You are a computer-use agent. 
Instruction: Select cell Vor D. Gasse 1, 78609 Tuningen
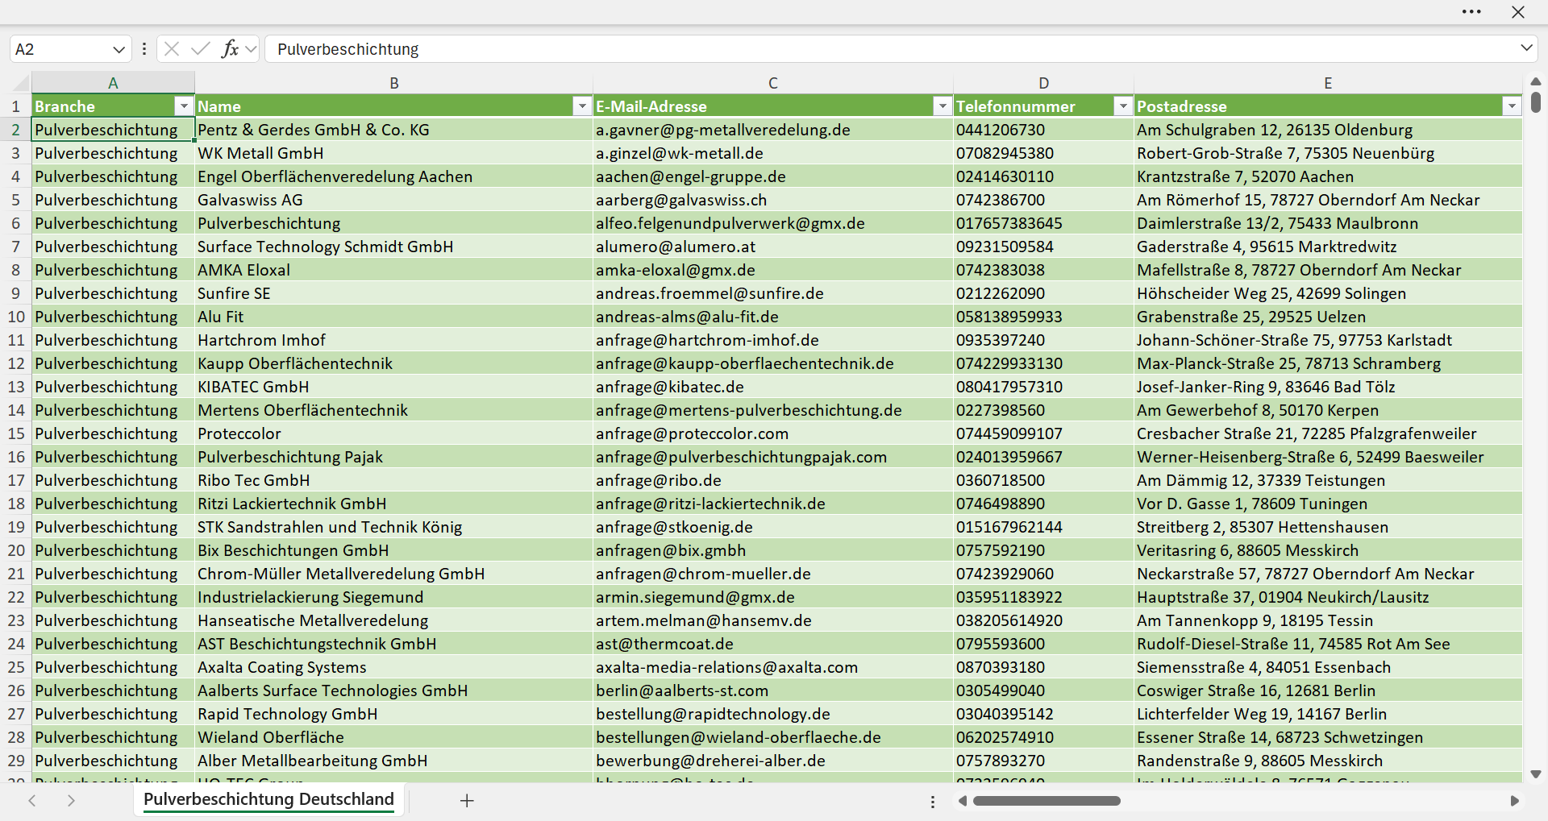click(x=1328, y=504)
